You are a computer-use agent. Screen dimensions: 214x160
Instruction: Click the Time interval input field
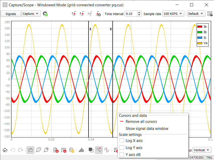[x=131, y=14]
